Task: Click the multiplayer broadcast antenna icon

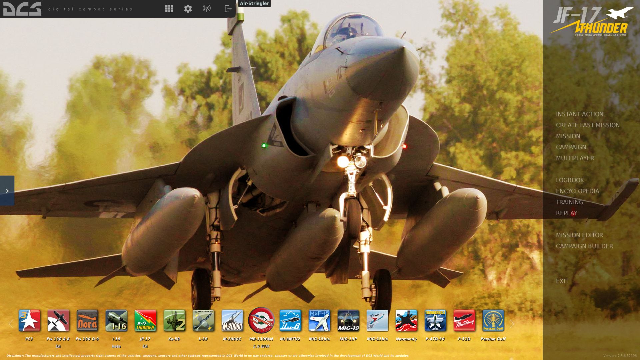Action: [x=207, y=9]
